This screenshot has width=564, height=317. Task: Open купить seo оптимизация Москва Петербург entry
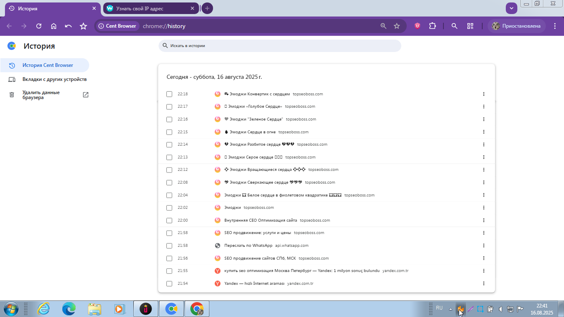tap(302, 271)
